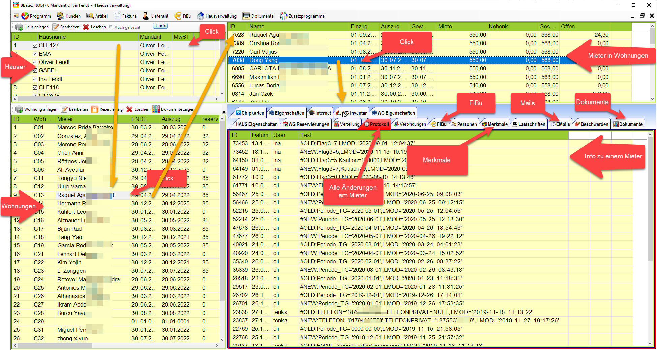657x350 pixels.
Task: Select apartment C18 Tang Yao
Action: point(115,237)
